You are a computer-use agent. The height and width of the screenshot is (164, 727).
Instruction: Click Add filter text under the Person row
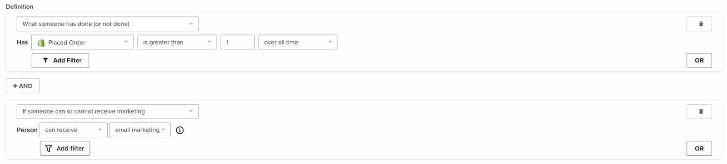(70, 148)
